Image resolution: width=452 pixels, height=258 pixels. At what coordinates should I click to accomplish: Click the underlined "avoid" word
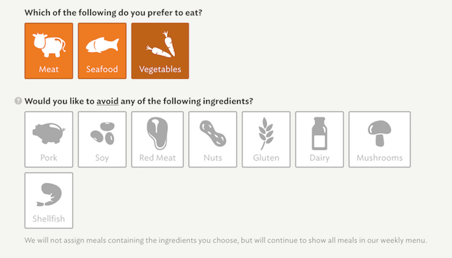point(107,101)
